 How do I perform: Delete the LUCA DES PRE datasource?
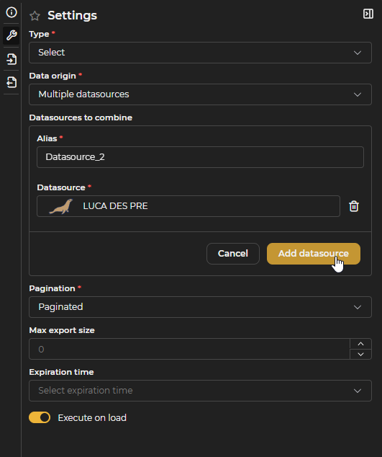[x=354, y=206]
